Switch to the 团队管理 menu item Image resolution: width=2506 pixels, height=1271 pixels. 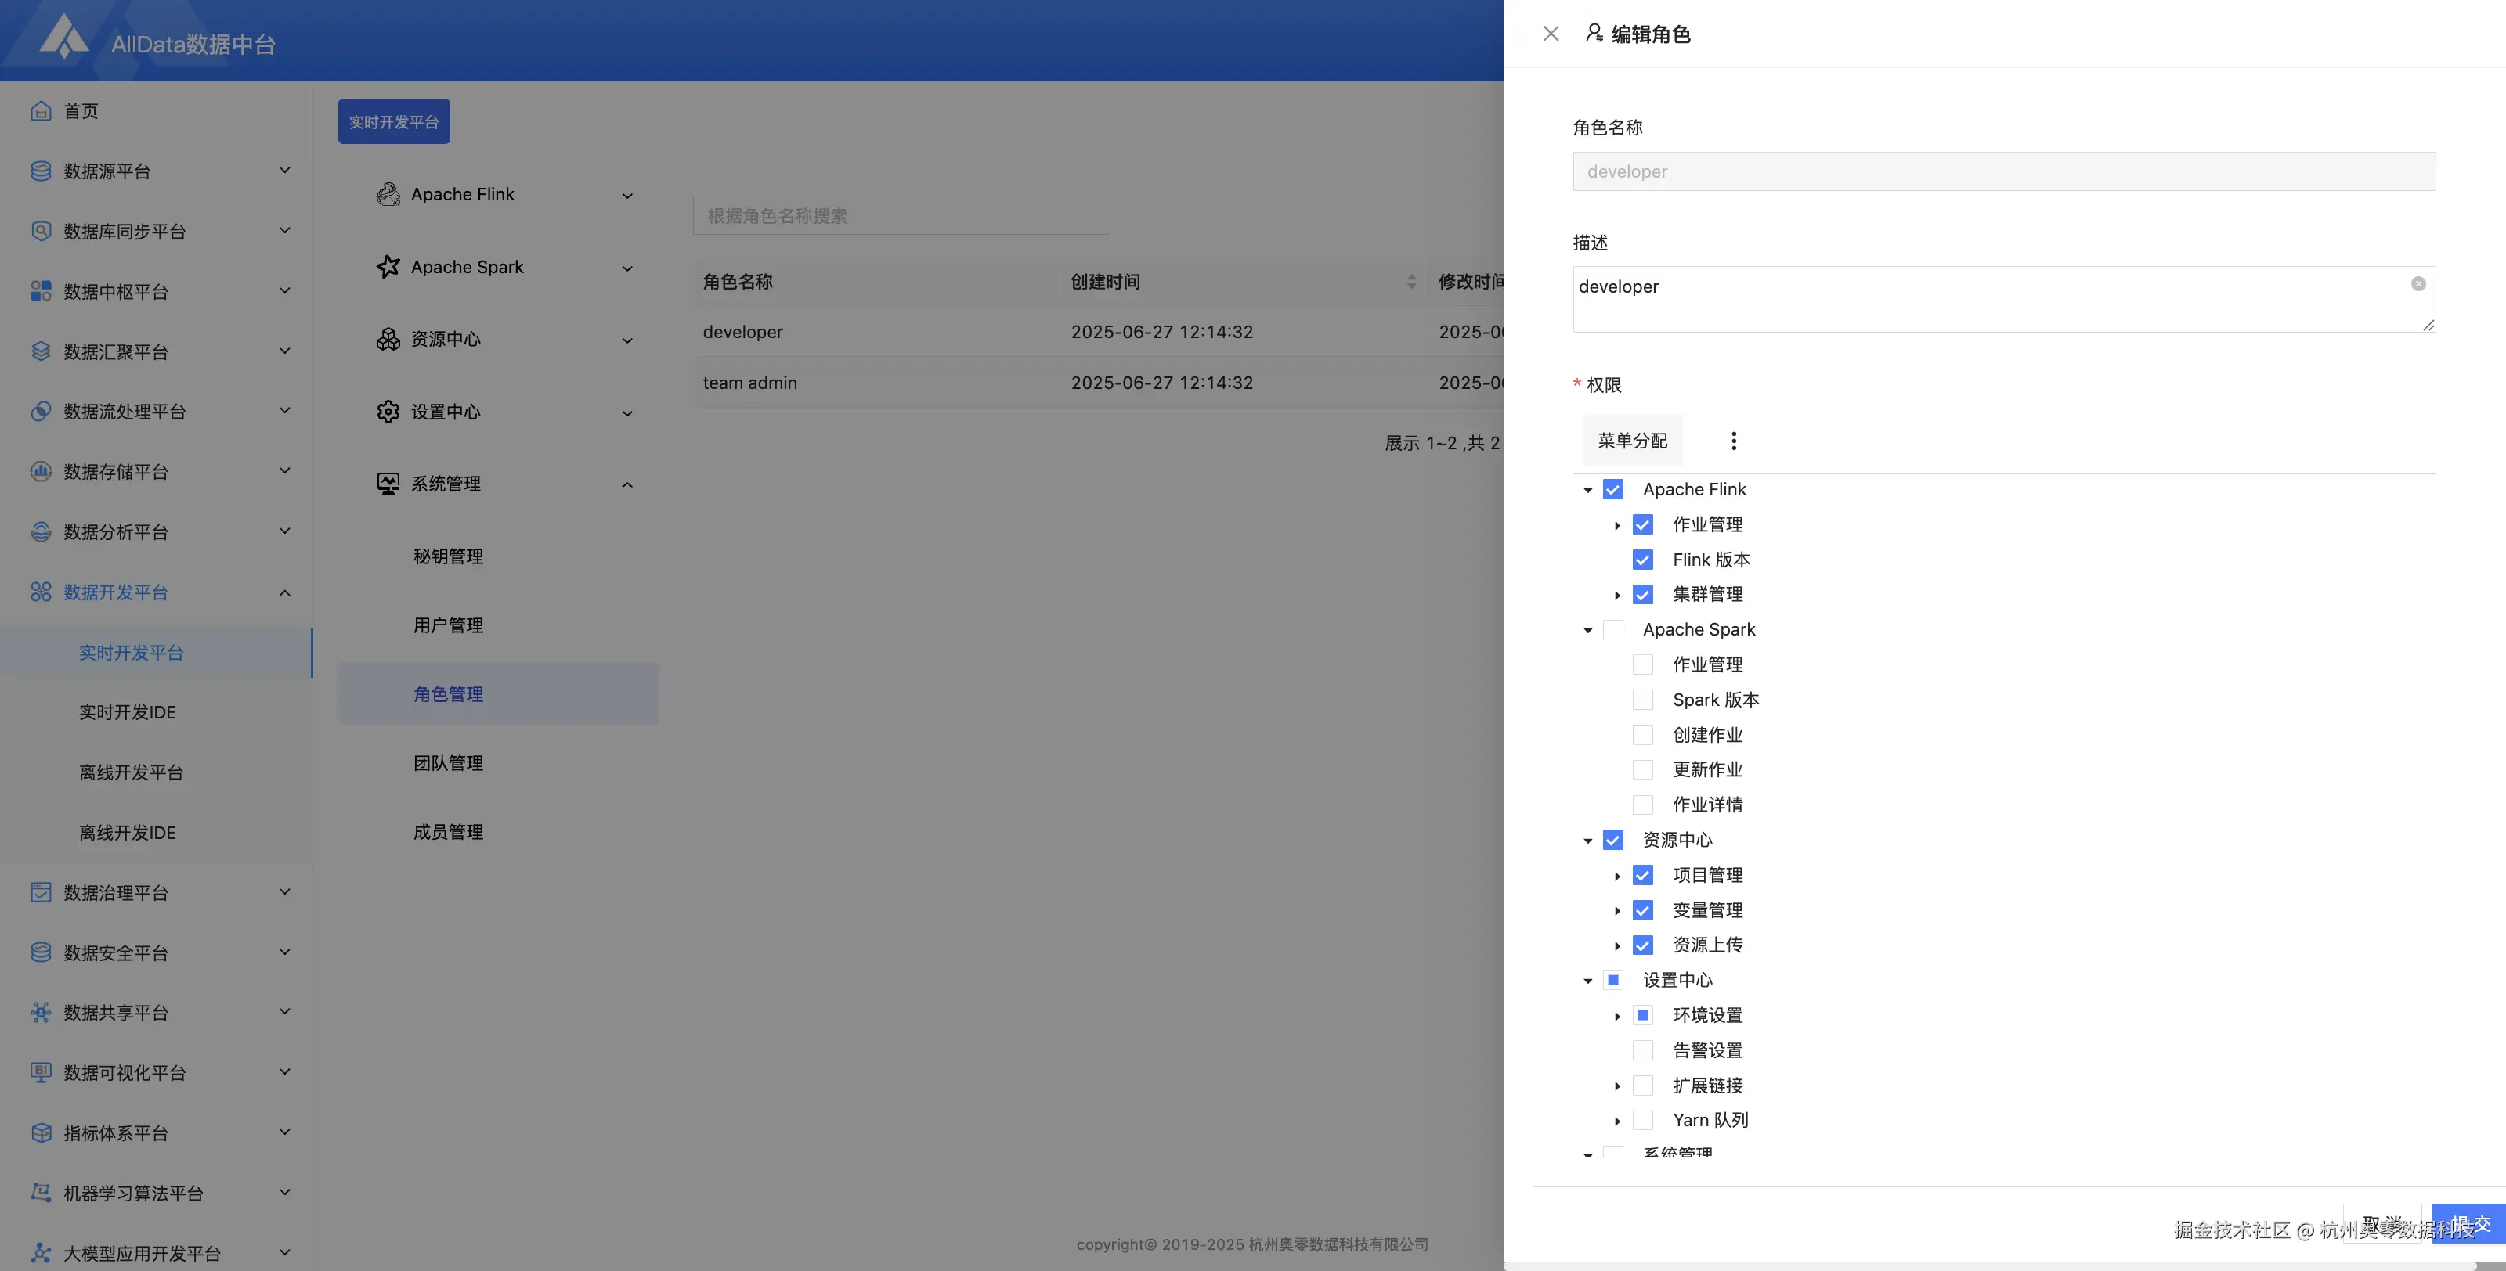point(447,763)
